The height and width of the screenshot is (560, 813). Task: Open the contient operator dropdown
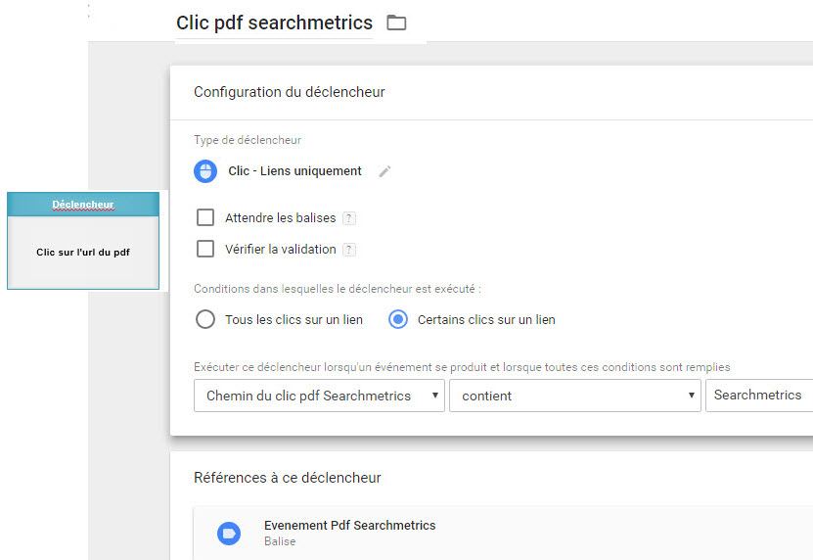(x=575, y=396)
